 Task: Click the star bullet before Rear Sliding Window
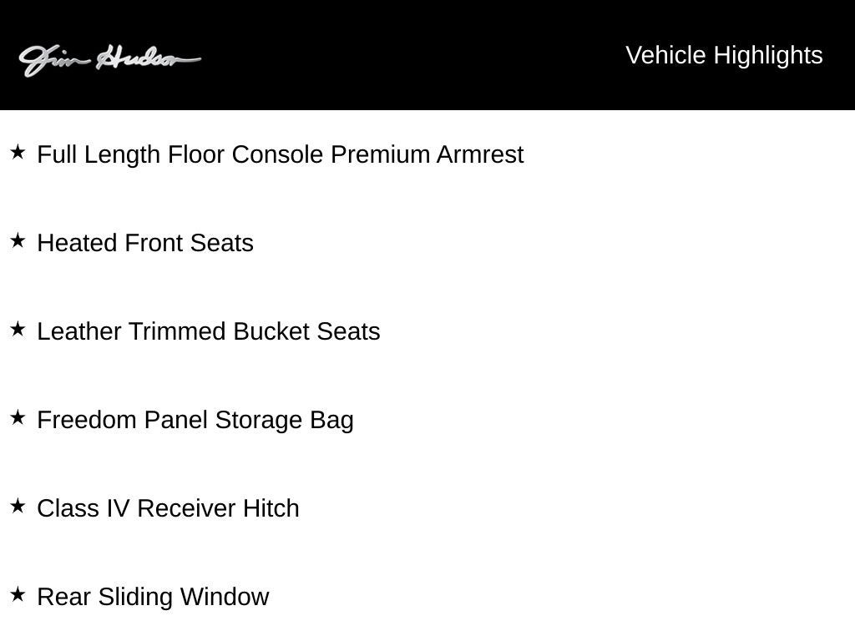click(x=18, y=595)
